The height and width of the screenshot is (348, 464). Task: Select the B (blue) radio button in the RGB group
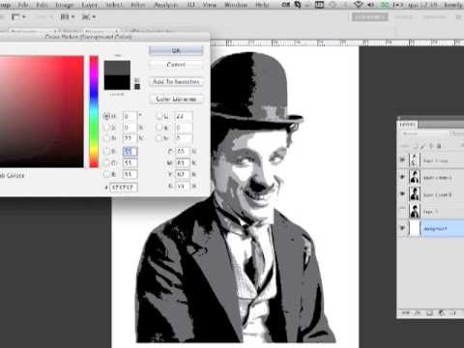click(x=106, y=174)
